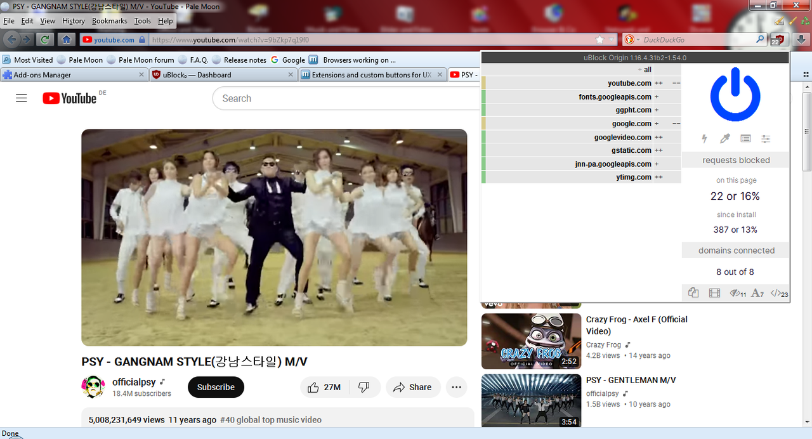Image resolution: width=812 pixels, height=439 pixels.
Task: Switch to the uBlock Dashboard tab
Action: click(223, 75)
